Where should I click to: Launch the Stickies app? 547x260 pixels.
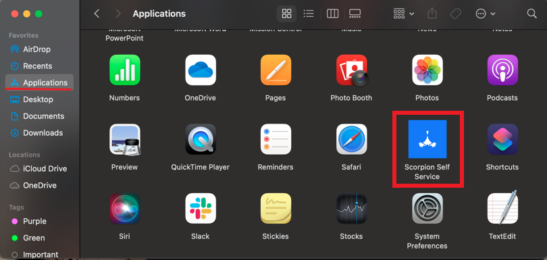coord(276,209)
